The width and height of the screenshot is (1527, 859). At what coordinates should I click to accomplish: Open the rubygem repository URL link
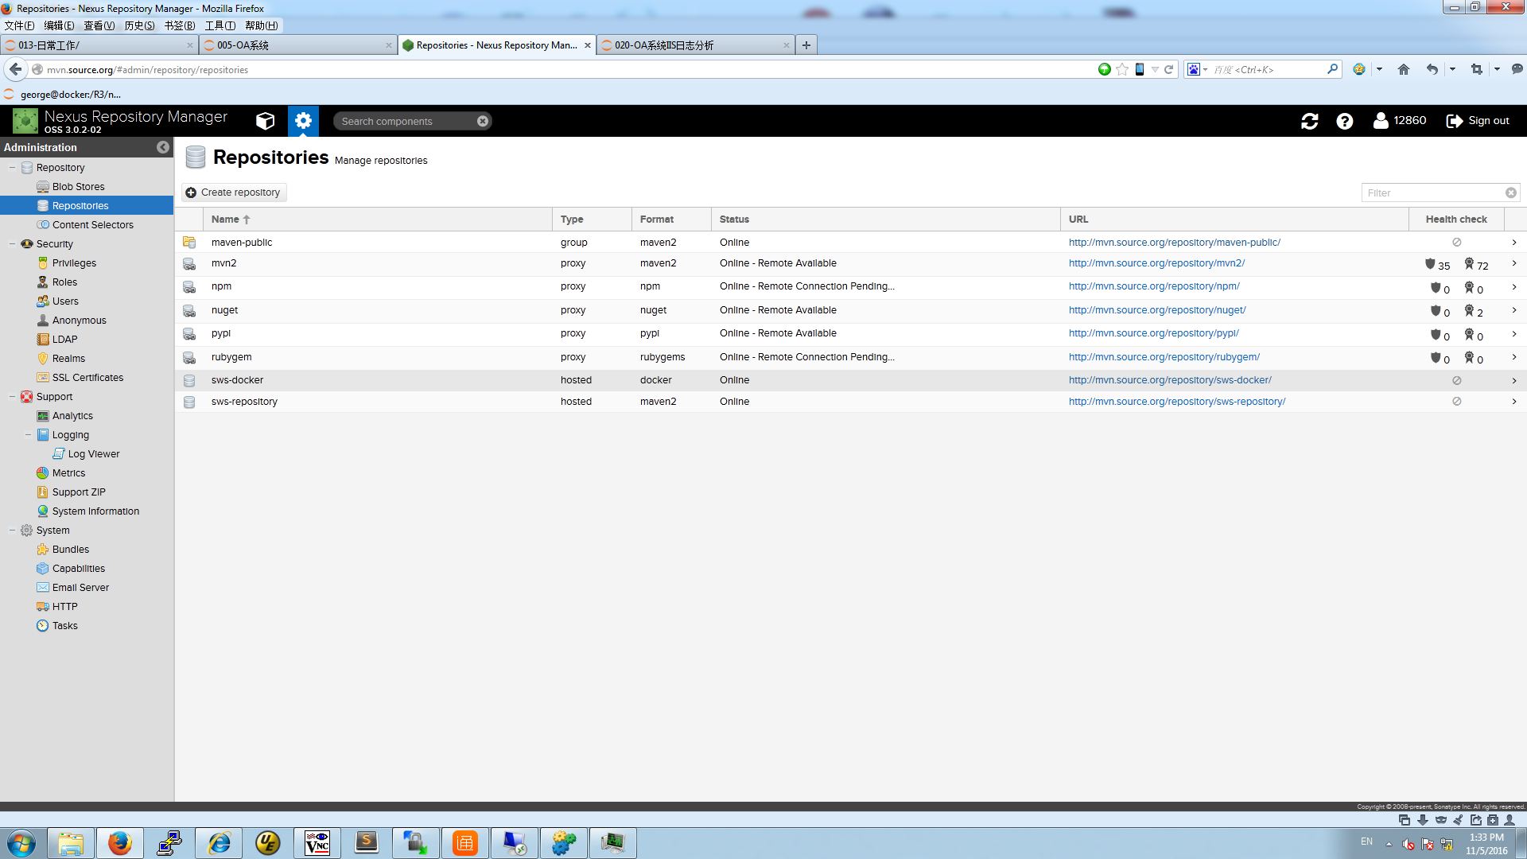(x=1164, y=357)
